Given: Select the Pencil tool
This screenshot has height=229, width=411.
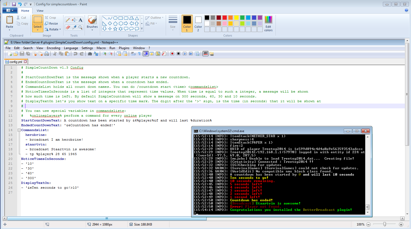Looking at the screenshot, I should click(x=68, y=20).
